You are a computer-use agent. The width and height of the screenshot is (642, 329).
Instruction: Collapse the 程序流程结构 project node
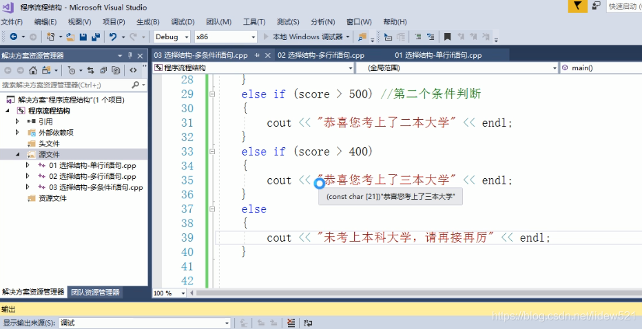point(8,111)
